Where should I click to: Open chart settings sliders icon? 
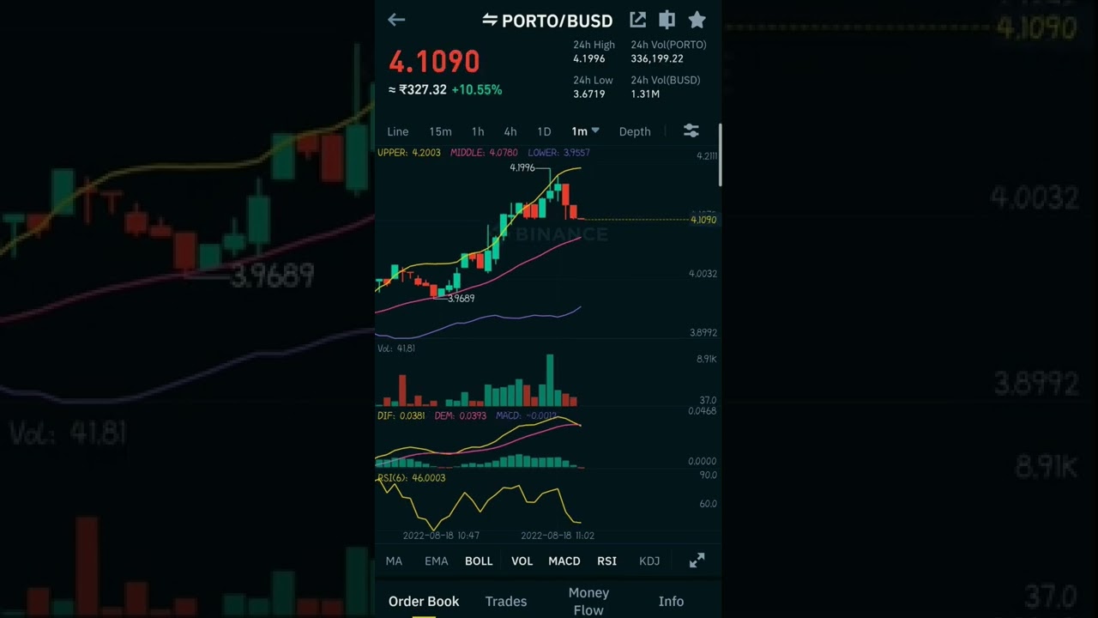pyautogui.click(x=691, y=130)
